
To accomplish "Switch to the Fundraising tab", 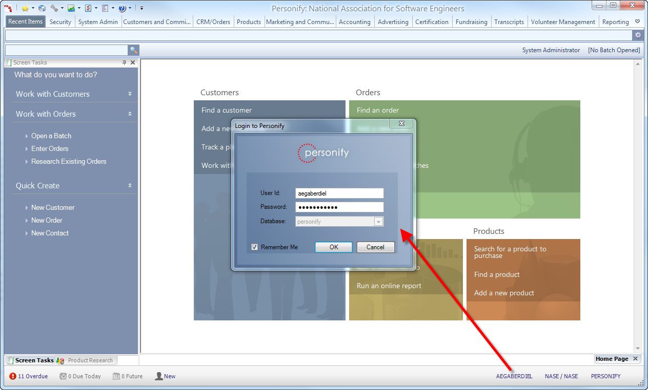I will click(472, 22).
